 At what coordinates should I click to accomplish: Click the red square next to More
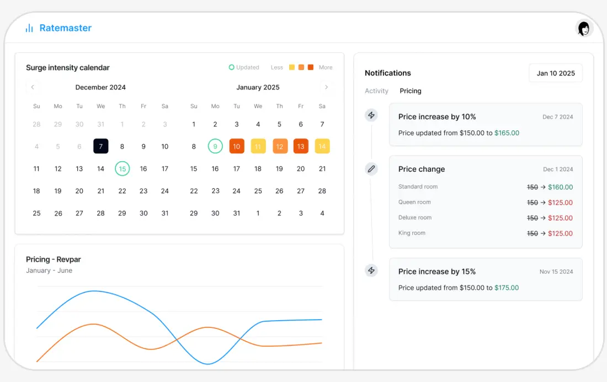312,67
